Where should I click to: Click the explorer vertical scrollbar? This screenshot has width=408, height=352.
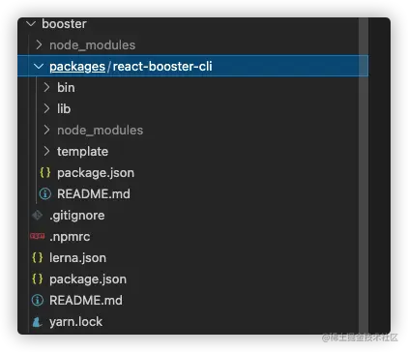pos(364,176)
